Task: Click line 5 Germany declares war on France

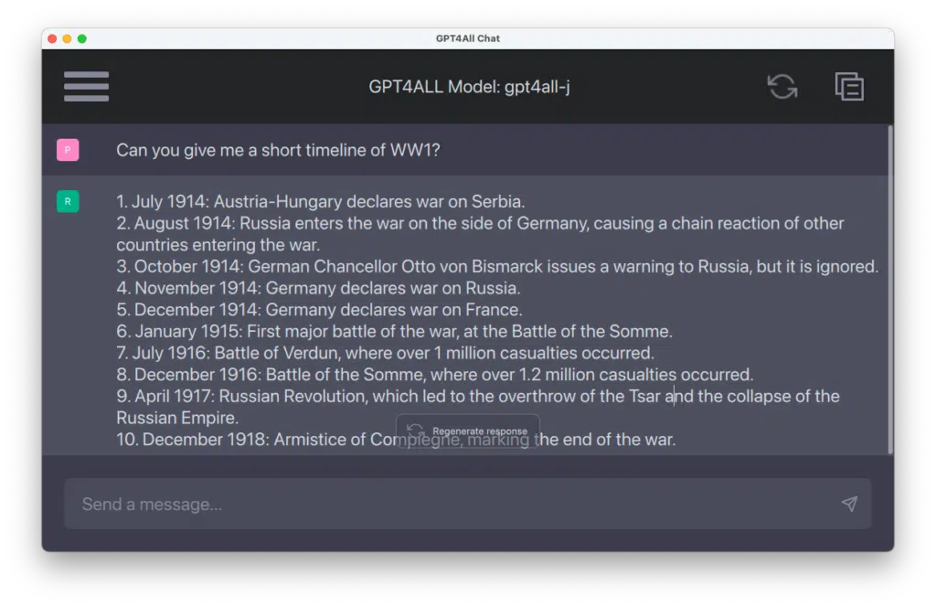Action: (x=319, y=310)
